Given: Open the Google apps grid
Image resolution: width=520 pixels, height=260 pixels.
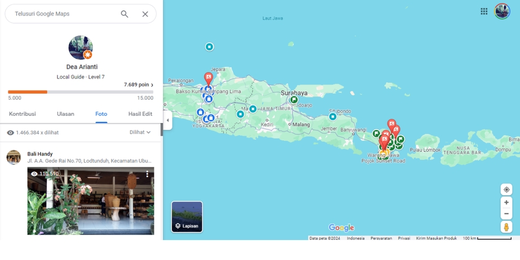Looking at the screenshot, I should [x=484, y=11].
